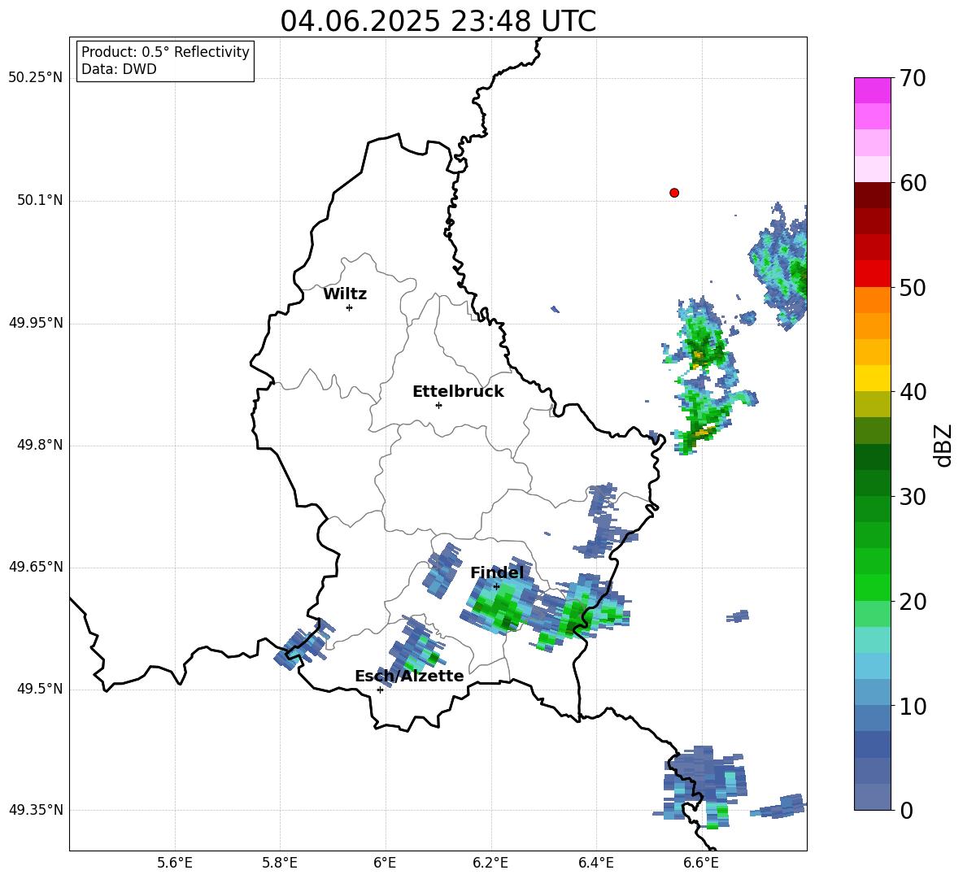
Task: Click the 10 value on colorbar
Action: pyautogui.click(x=913, y=706)
